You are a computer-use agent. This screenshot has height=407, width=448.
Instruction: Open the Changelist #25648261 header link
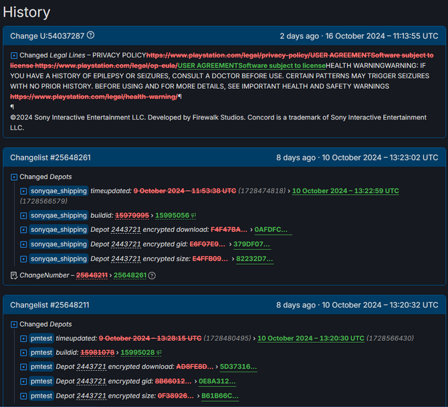(50, 158)
